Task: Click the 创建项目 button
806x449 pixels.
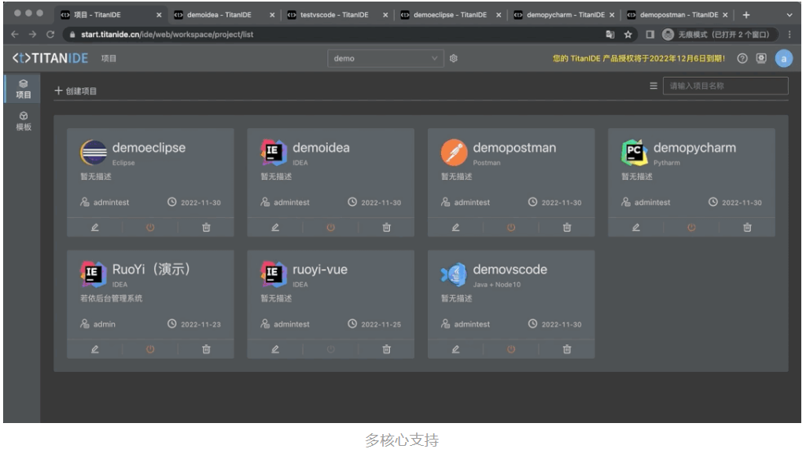Action: 76,91
